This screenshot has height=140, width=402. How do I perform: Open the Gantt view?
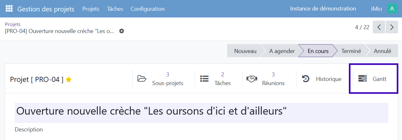coord(372,79)
